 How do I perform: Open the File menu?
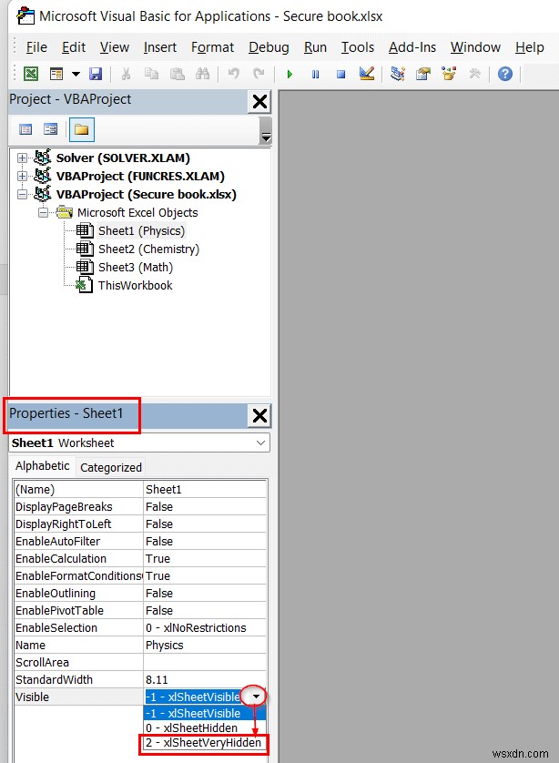[x=36, y=47]
